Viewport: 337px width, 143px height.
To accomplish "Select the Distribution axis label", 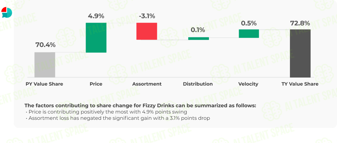I will (198, 84).
